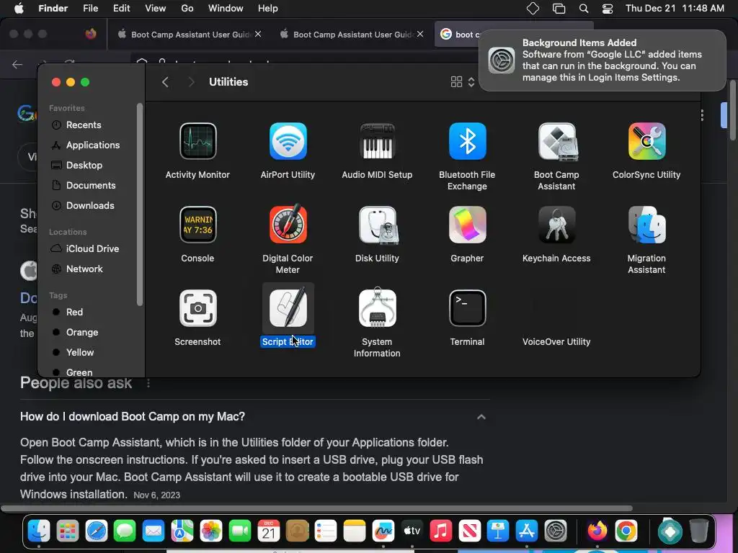Select the Screenshot utility icon
This screenshot has width=738, height=553.
197,308
